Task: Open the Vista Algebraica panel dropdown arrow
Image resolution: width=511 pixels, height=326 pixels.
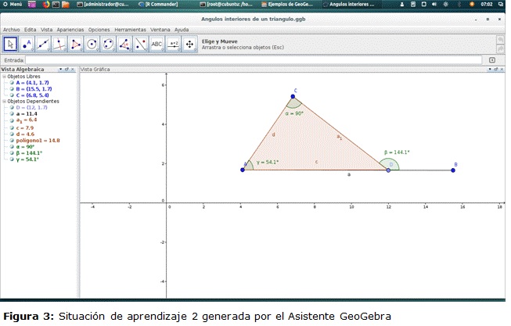Action: pos(60,70)
